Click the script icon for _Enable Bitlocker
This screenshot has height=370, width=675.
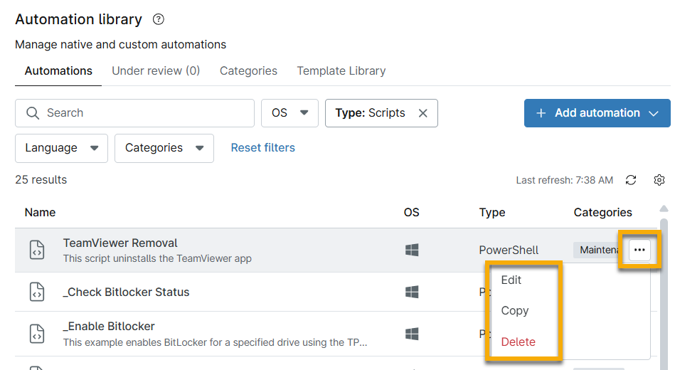click(37, 334)
